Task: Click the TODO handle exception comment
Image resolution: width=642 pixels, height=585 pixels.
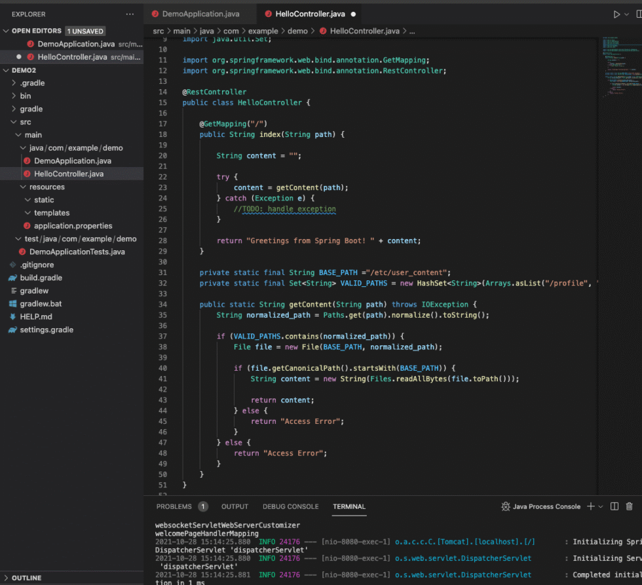Action: (x=284, y=209)
